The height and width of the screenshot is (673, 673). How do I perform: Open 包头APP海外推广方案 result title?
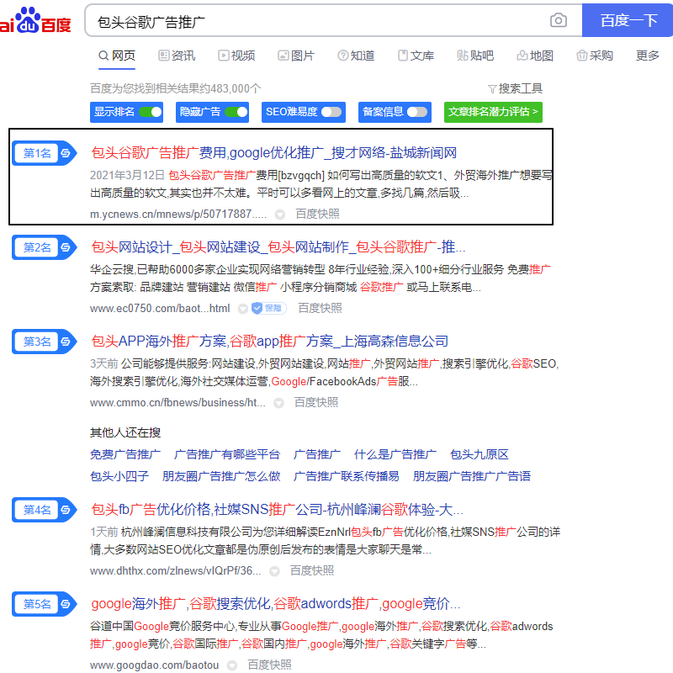269,342
